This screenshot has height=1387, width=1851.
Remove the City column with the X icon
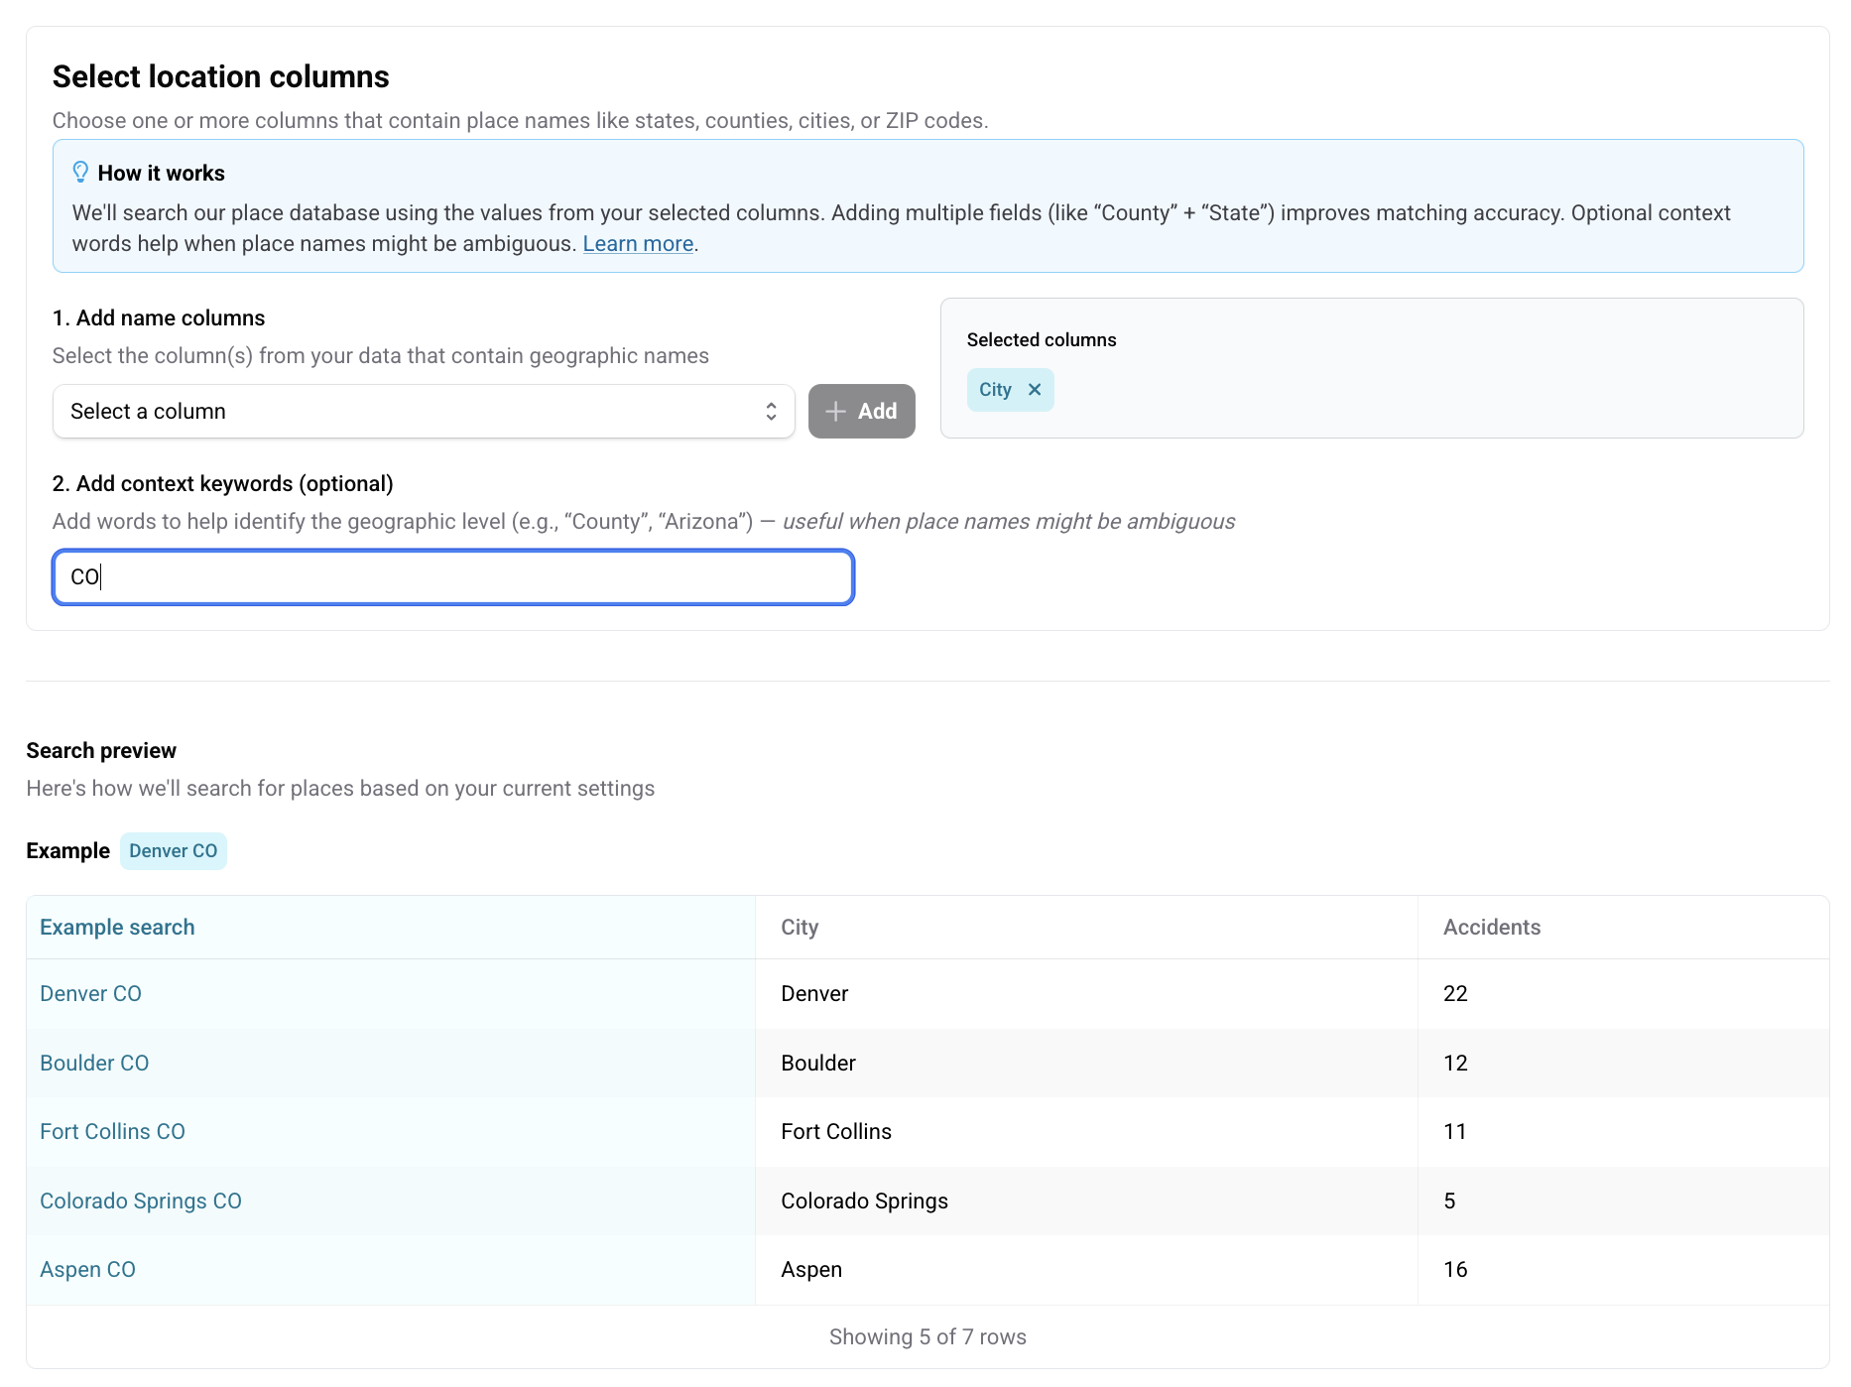click(1035, 390)
